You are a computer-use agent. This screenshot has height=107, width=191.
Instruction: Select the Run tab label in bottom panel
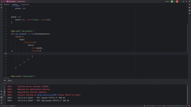5,80
